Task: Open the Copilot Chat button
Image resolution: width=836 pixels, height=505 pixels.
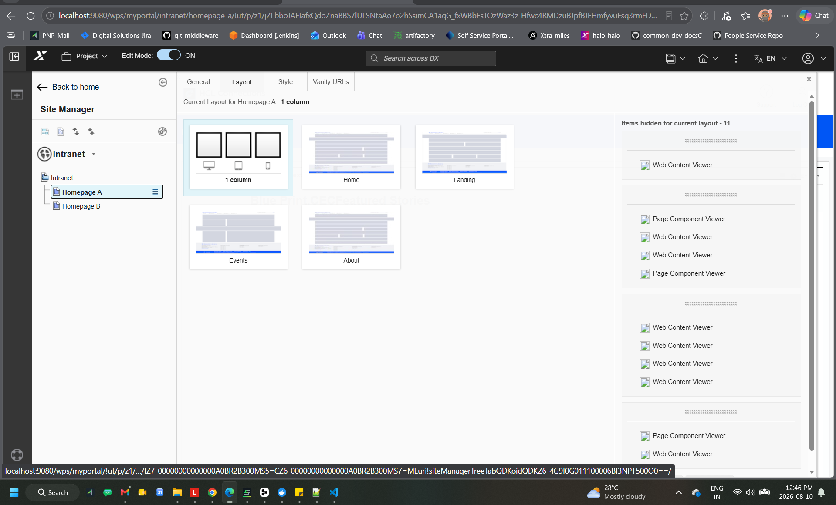Action: click(x=814, y=16)
